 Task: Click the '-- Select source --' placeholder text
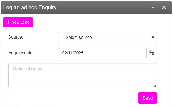[79, 38]
